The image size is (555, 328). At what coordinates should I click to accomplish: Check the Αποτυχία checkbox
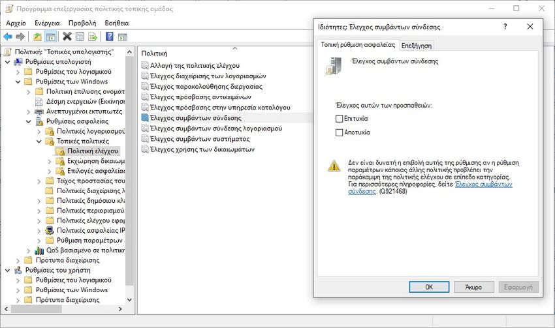[x=339, y=132]
